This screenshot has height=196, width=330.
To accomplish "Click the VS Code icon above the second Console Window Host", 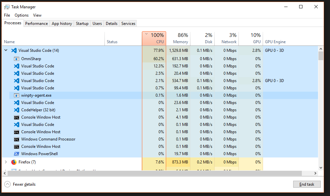I will tap(16, 125).
